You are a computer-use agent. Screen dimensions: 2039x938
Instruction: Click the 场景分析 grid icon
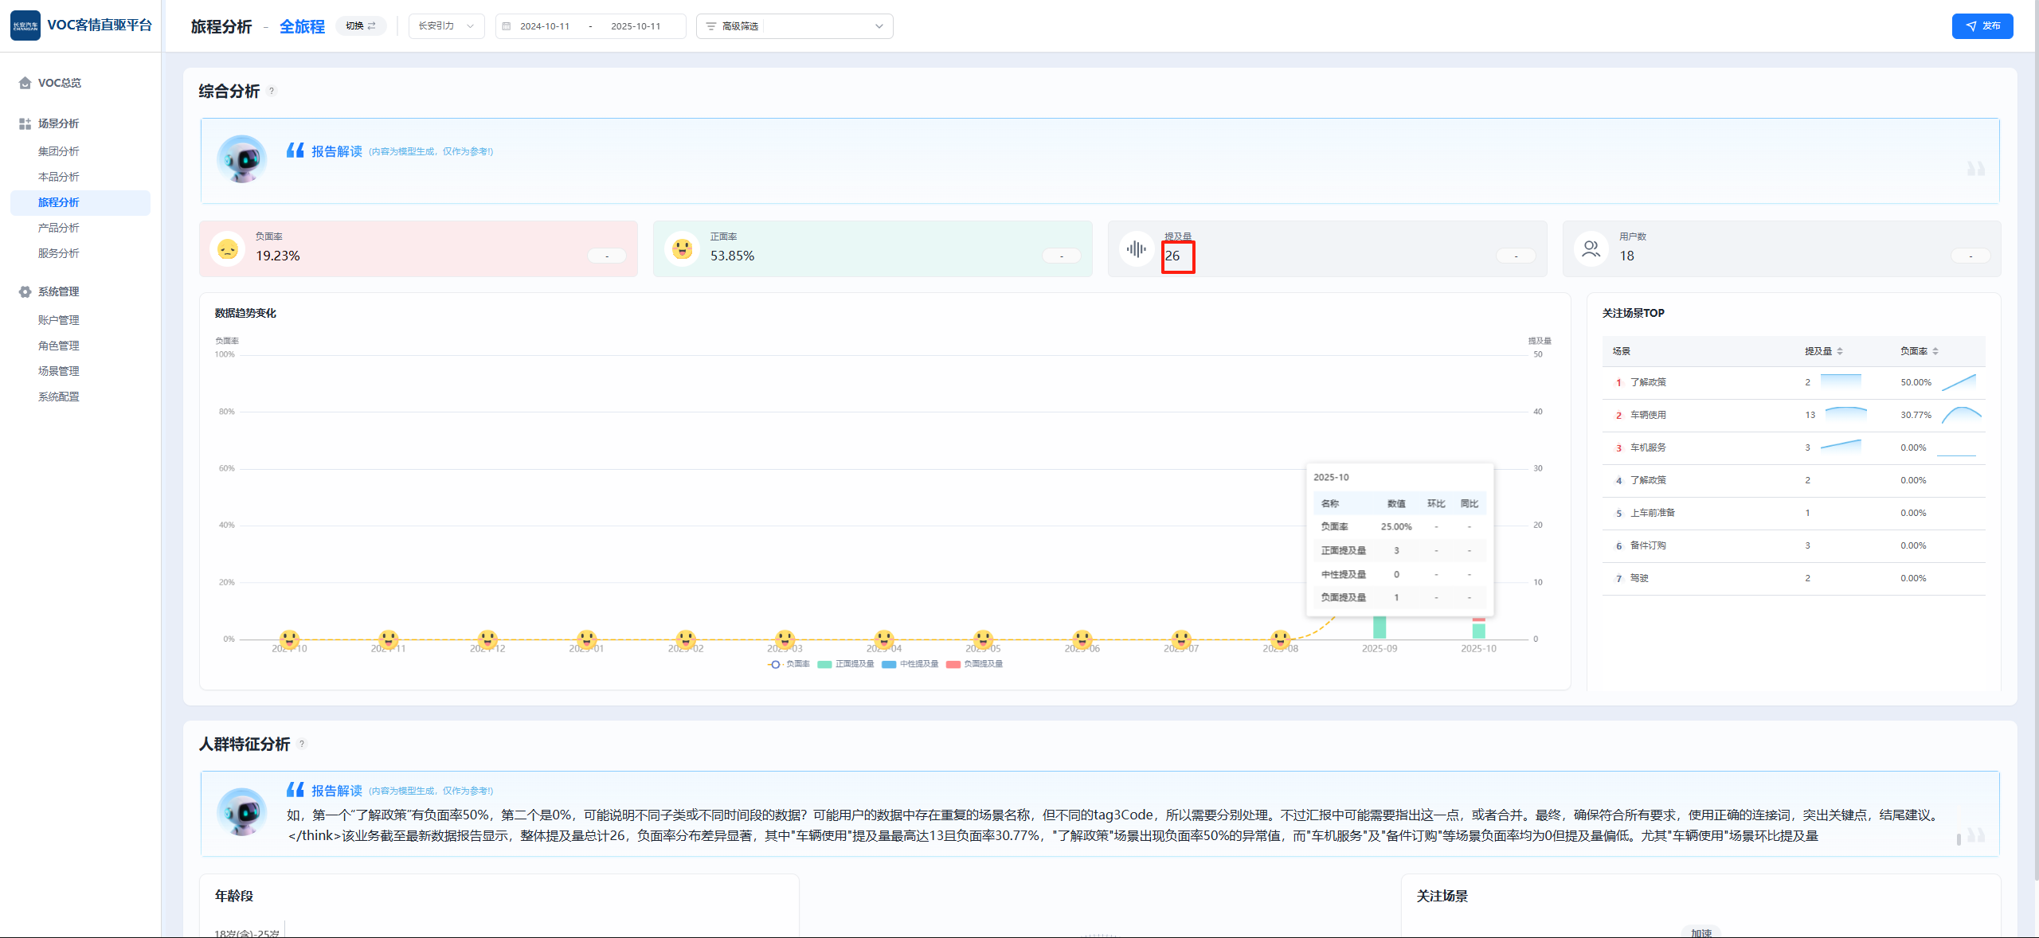click(25, 124)
